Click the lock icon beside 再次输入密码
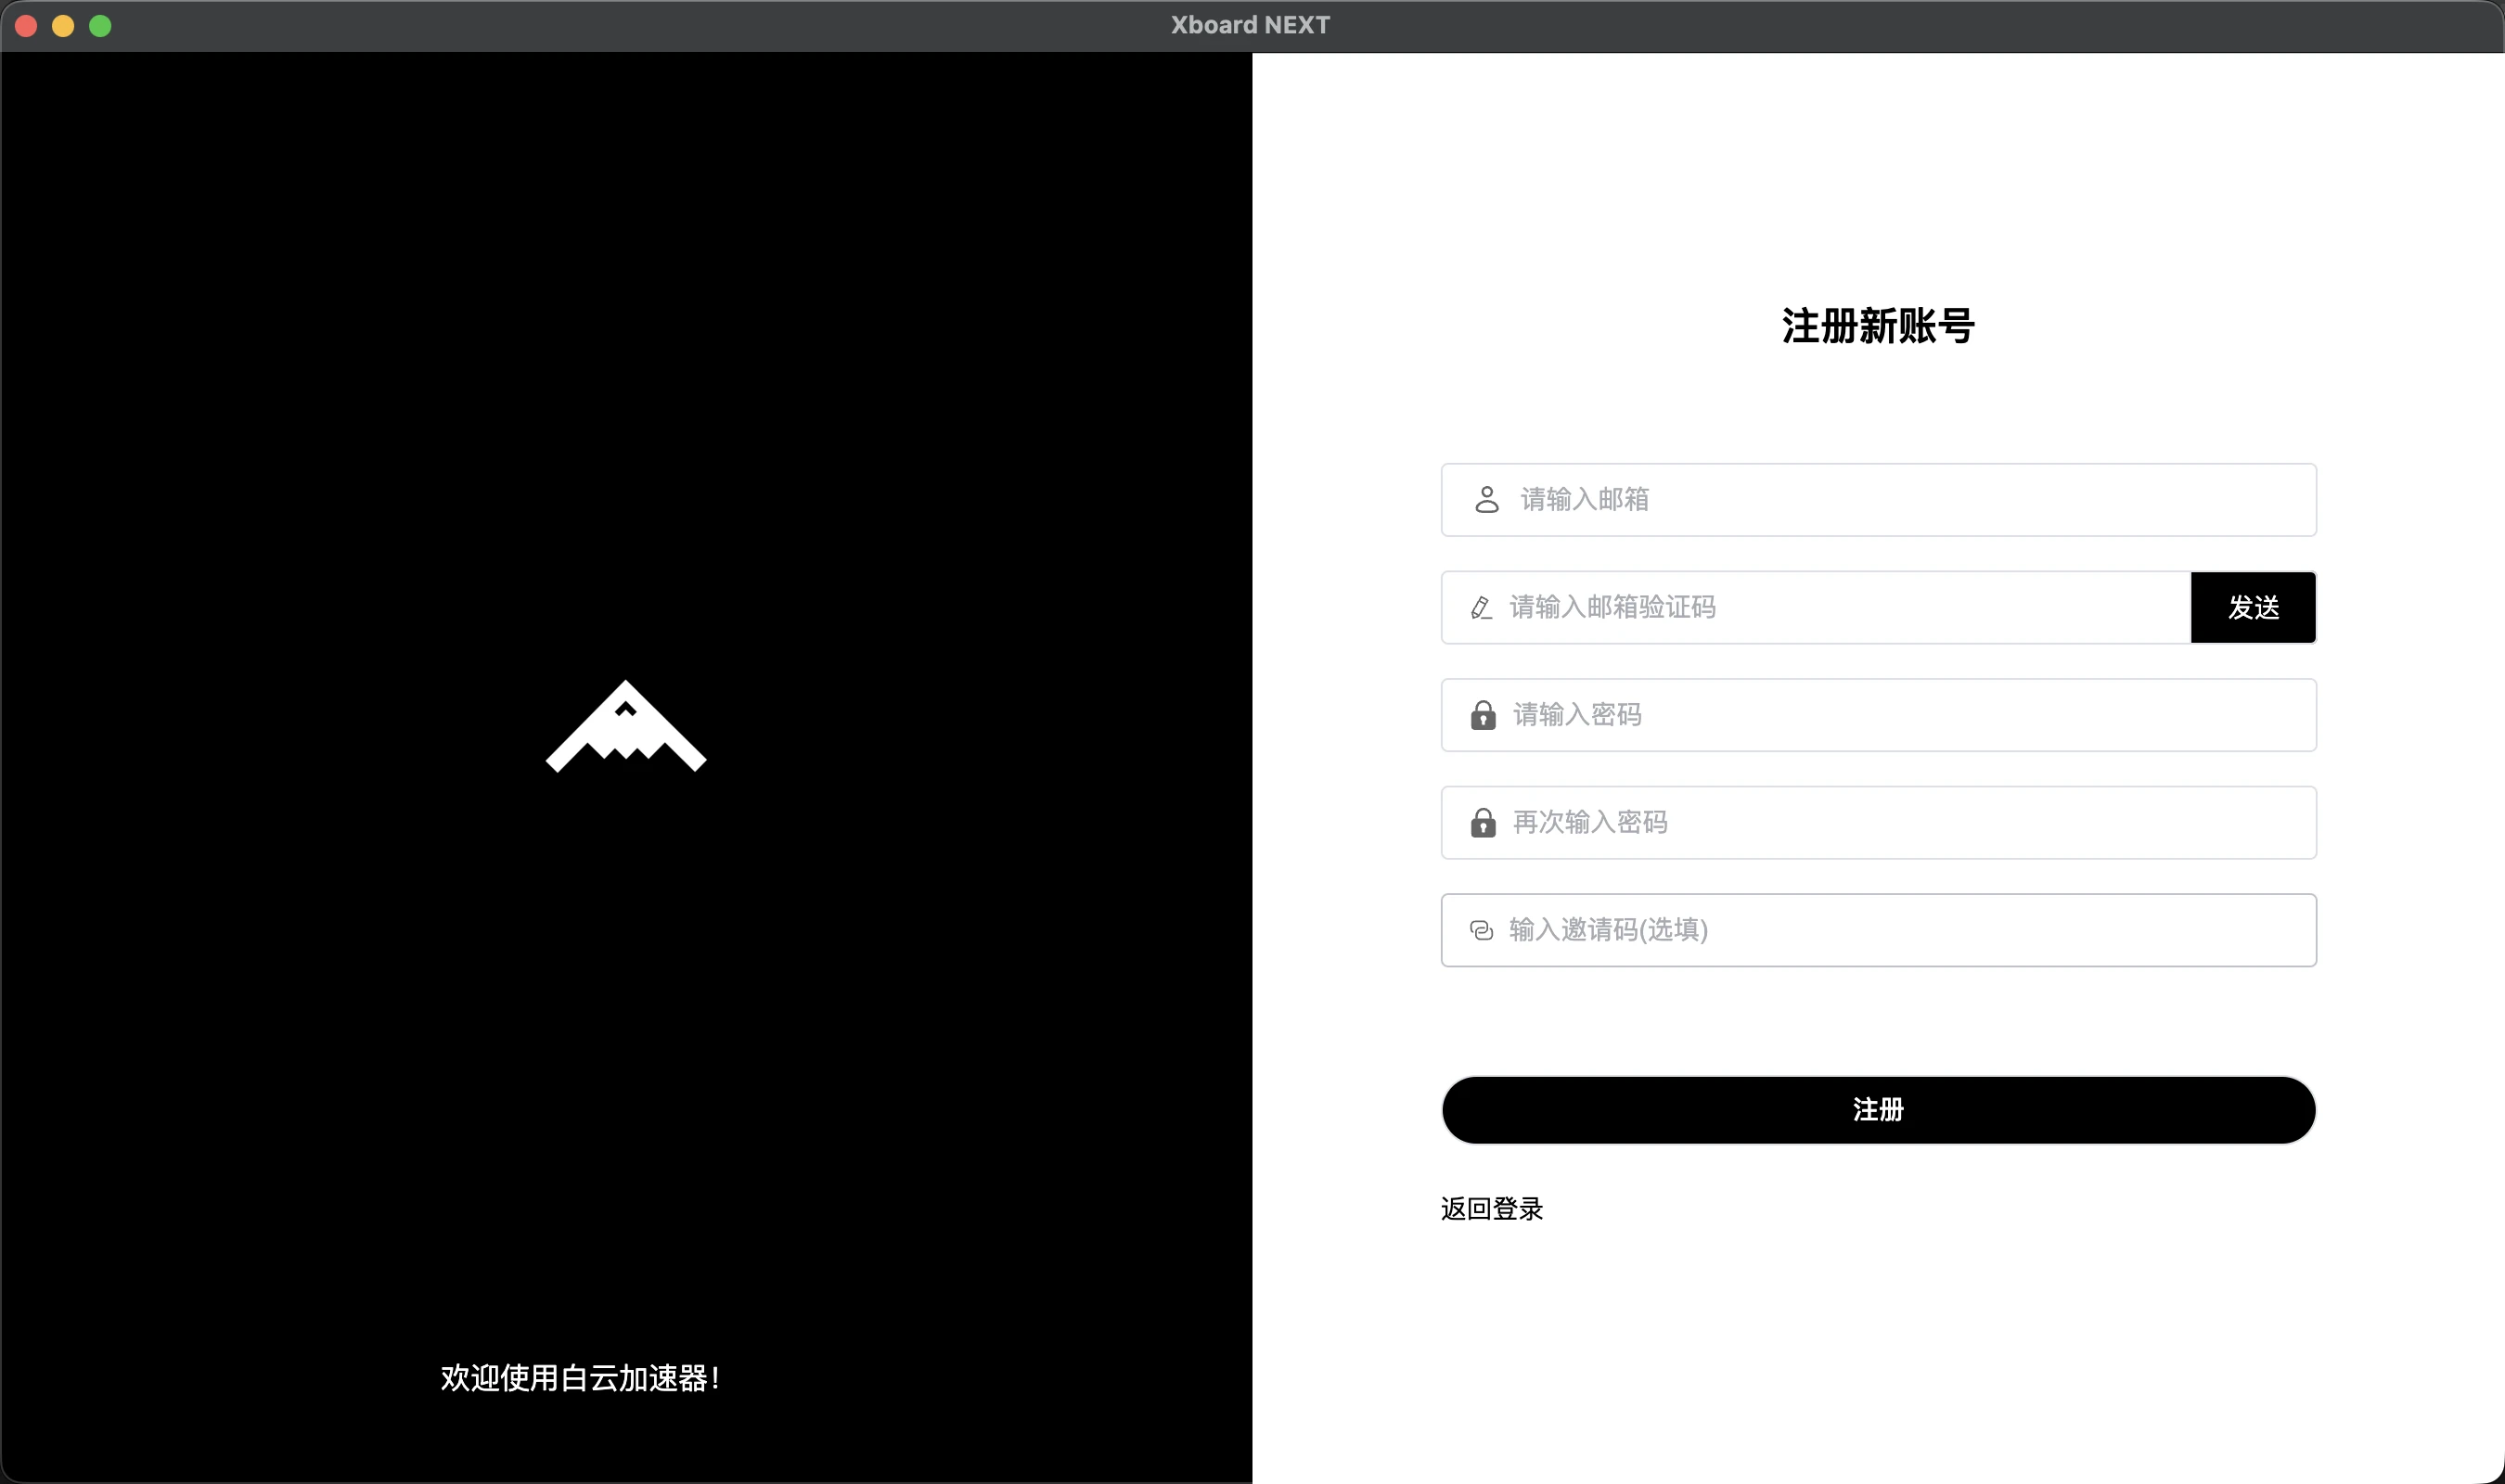 coord(1483,822)
